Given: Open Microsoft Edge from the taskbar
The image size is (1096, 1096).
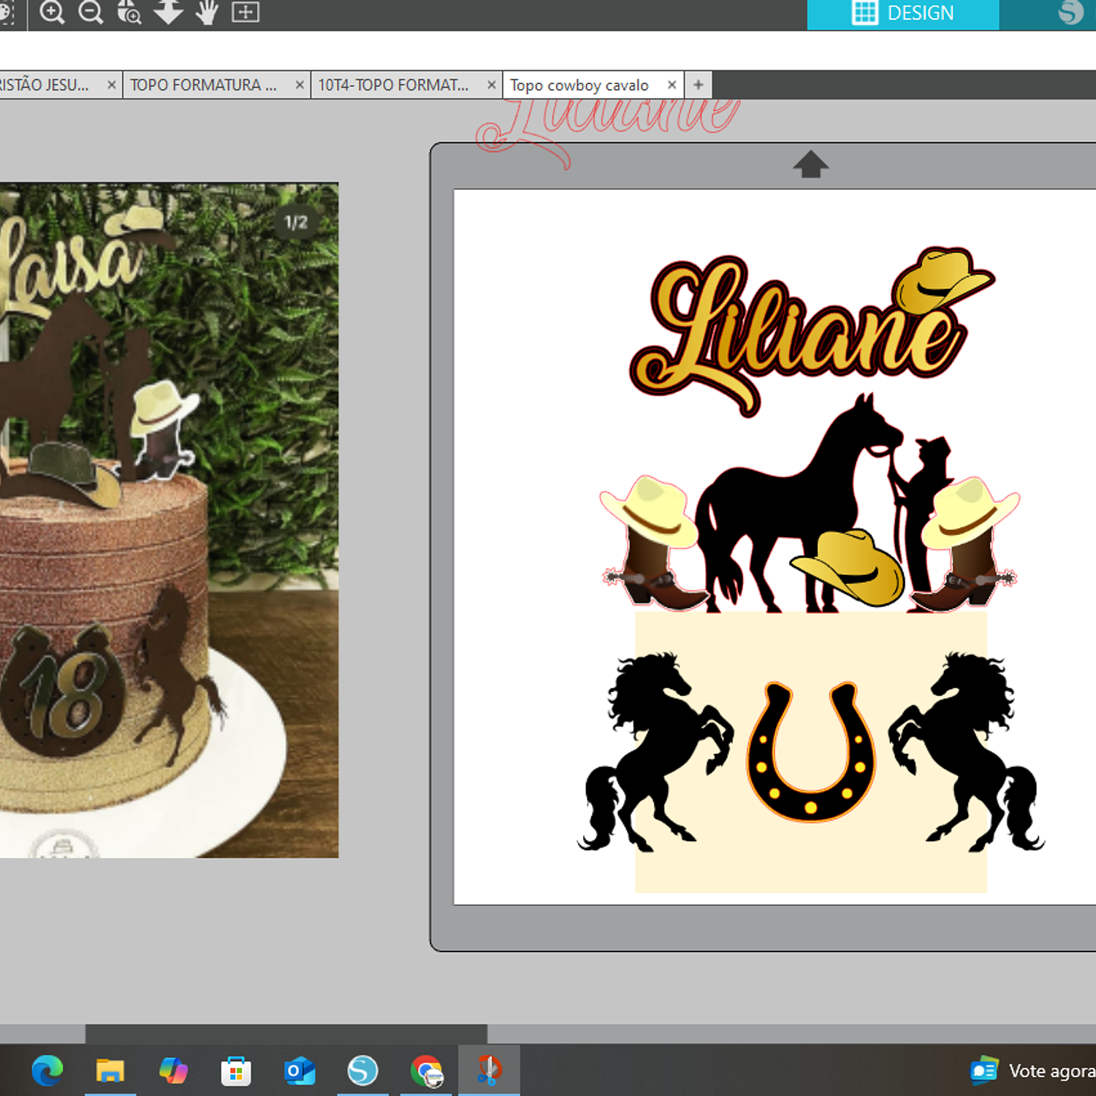Looking at the screenshot, I should click(47, 1071).
